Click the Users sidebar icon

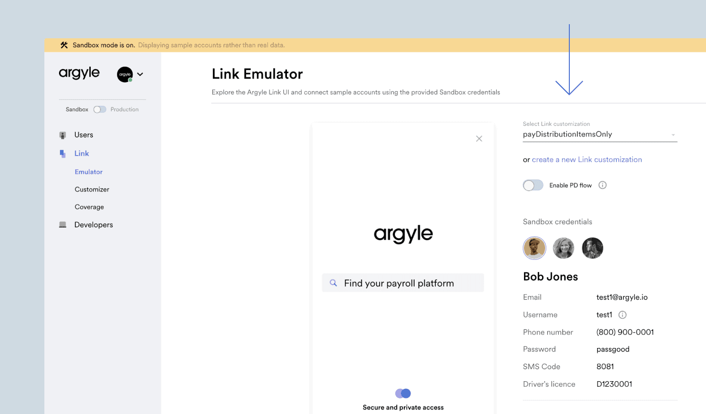63,135
